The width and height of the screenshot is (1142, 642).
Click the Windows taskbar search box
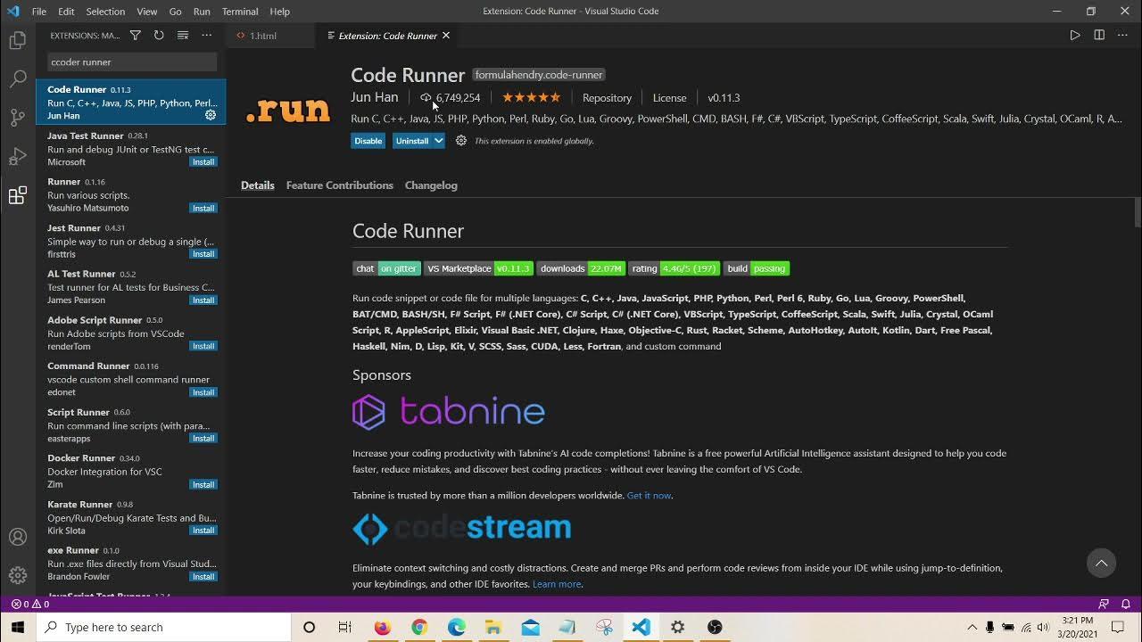click(164, 627)
